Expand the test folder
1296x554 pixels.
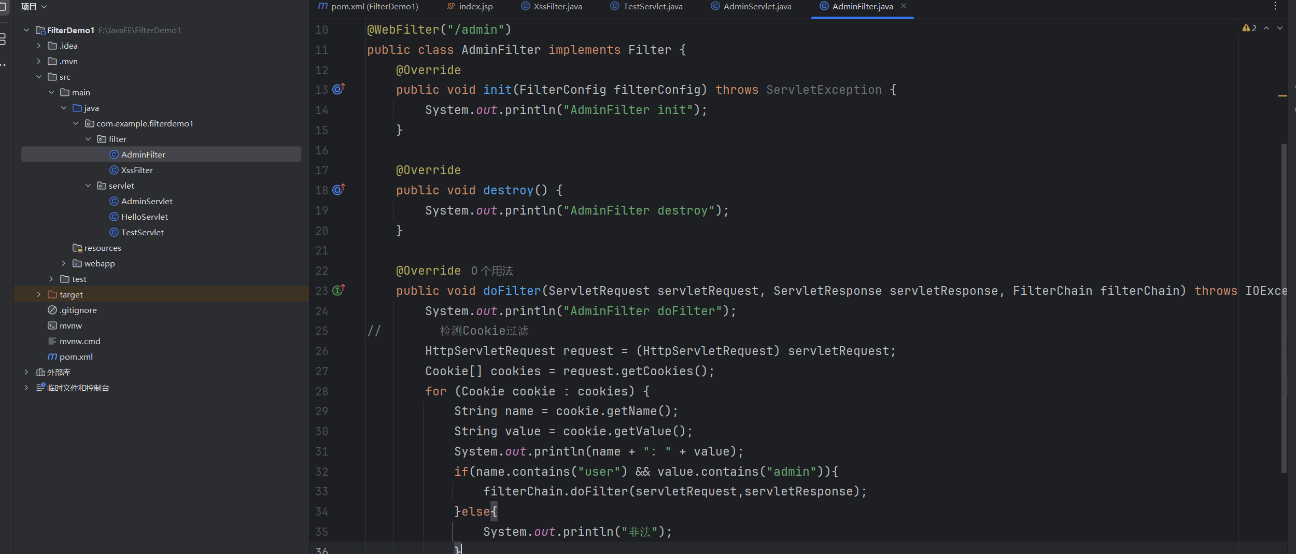point(51,279)
